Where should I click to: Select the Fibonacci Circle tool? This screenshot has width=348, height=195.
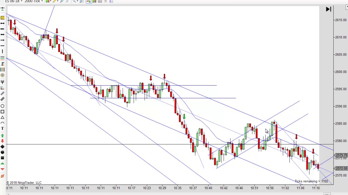[2, 75]
